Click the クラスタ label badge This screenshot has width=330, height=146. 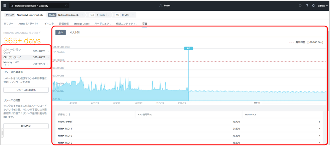10,15
